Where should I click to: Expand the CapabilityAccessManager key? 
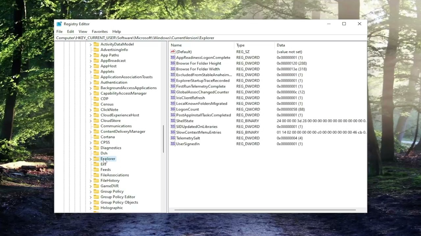[90, 93]
